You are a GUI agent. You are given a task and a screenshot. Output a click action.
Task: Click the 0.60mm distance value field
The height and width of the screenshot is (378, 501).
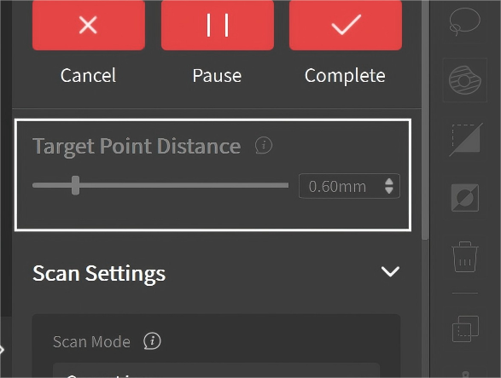click(x=349, y=186)
